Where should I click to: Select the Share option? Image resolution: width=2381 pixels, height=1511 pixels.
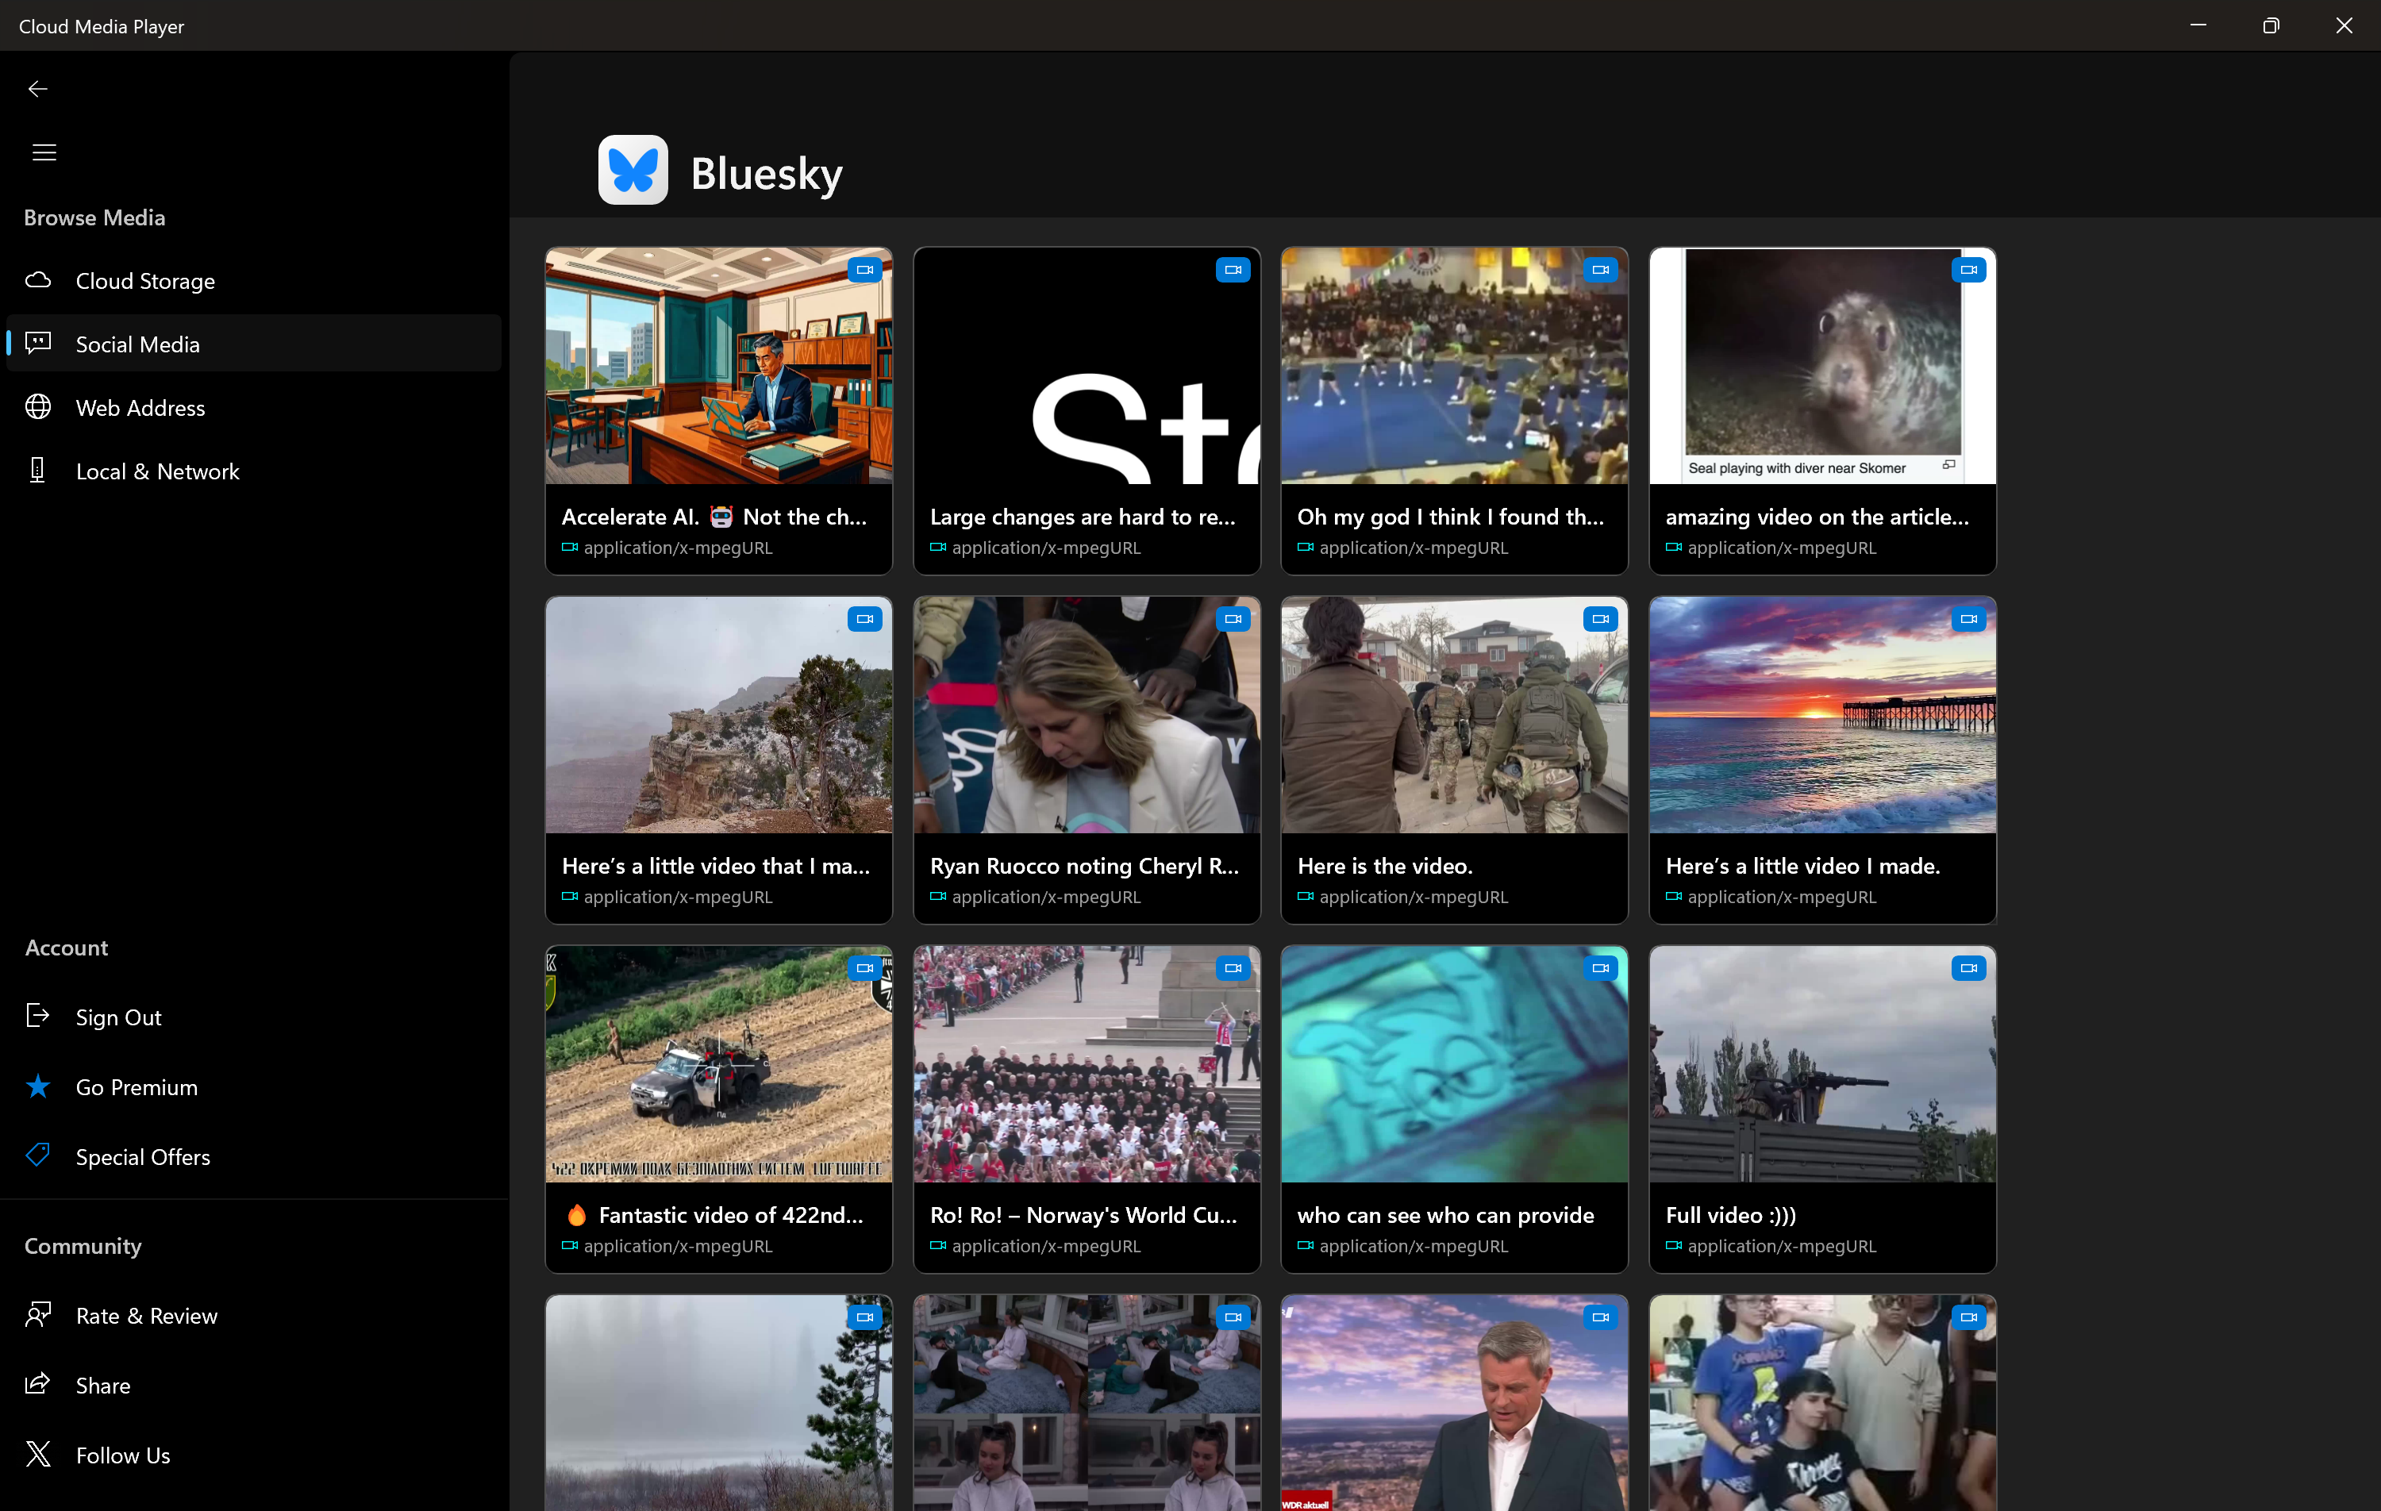[254, 1385]
